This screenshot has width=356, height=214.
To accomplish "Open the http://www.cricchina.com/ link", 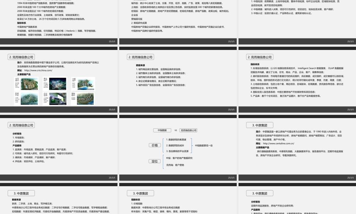I will point(38,71).
